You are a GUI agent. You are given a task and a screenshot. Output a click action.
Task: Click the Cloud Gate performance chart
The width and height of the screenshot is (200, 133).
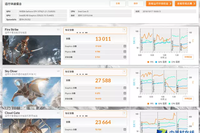click(164, 122)
